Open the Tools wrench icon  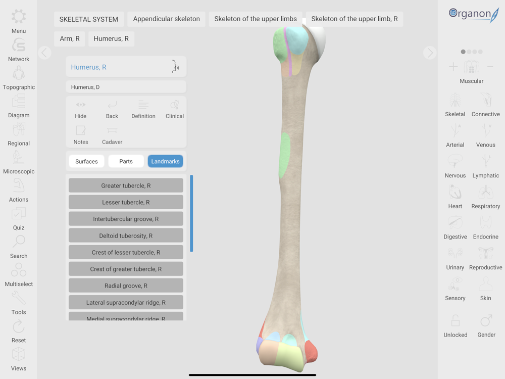pyautogui.click(x=19, y=298)
